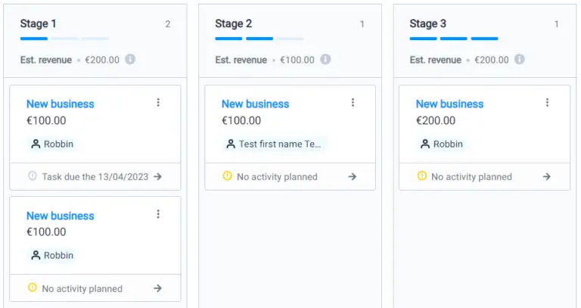Select the Stage 1 column header
581x308 pixels.
39,23
